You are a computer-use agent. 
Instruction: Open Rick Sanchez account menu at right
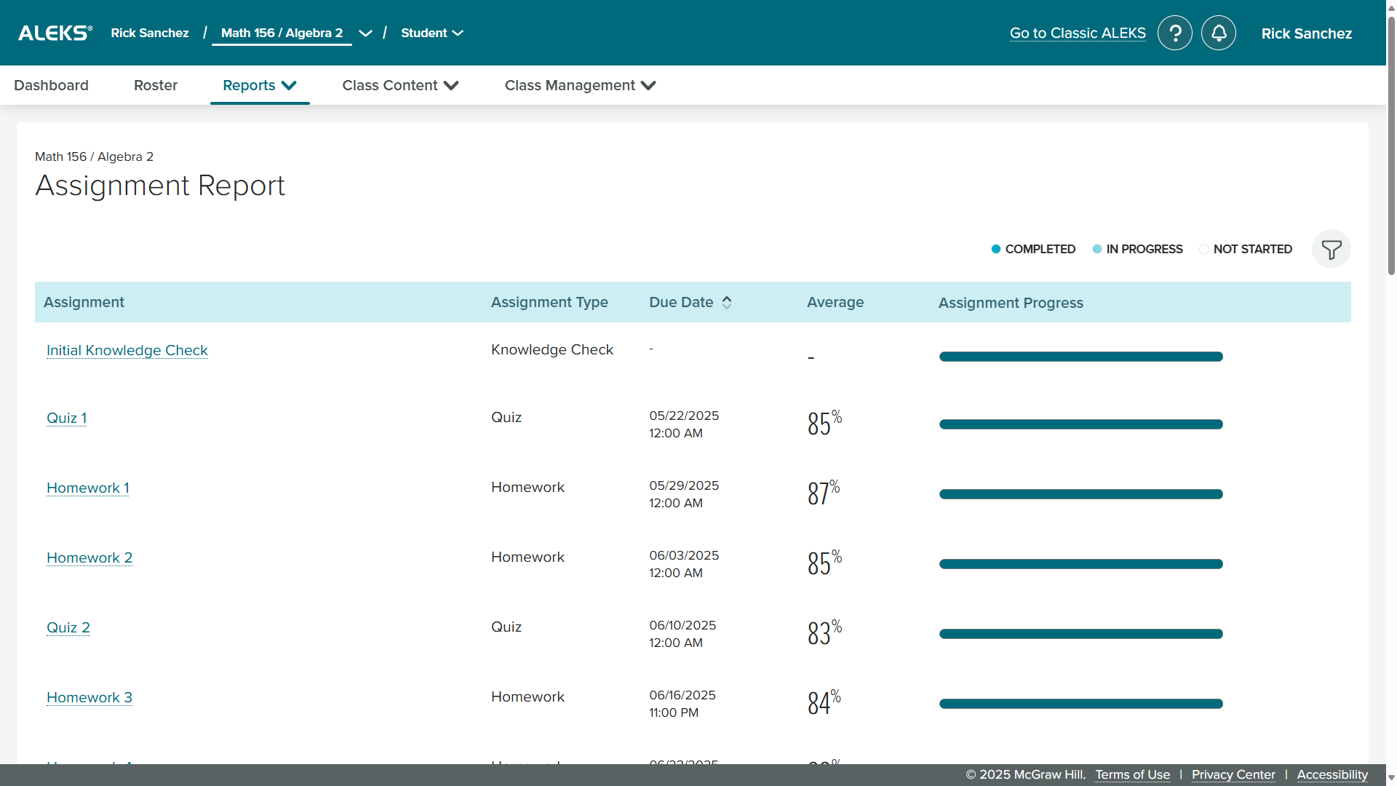tap(1307, 33)
